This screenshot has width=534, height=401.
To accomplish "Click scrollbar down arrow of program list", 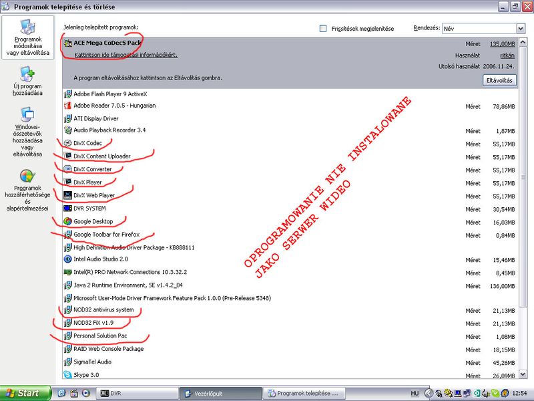I will [x=523, y=374].
